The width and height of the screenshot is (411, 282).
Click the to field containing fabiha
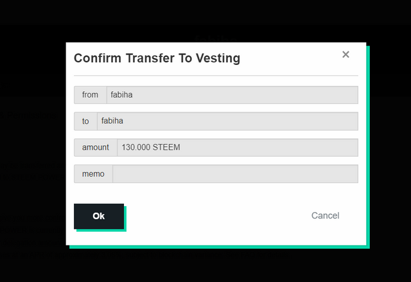[x=227, y=121]
